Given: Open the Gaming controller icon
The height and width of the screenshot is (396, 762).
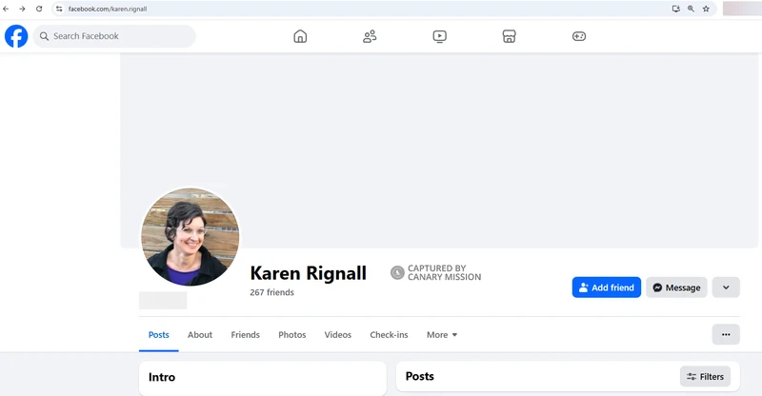Looking at the screenshot, I should pos(579,36).
